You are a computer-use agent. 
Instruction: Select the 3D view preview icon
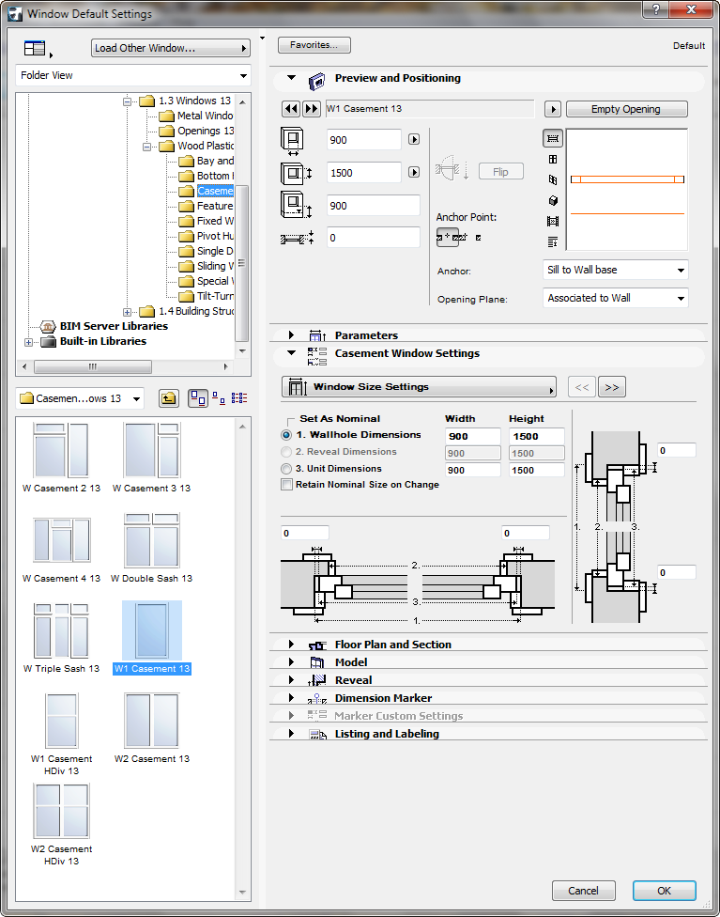click(553, 200)
